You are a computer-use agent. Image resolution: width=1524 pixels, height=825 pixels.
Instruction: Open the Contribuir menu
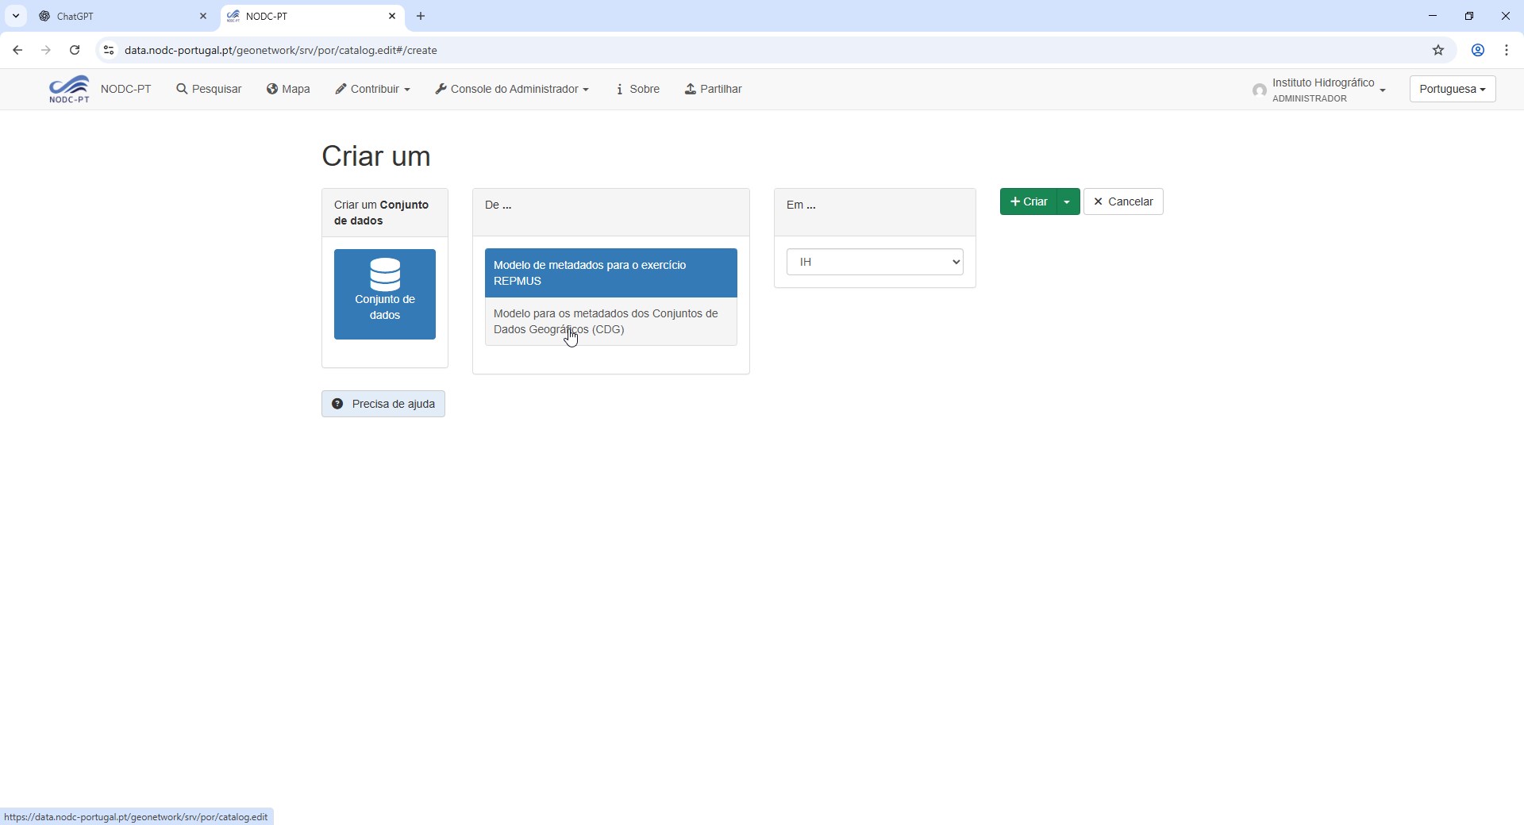coord(372,89)
